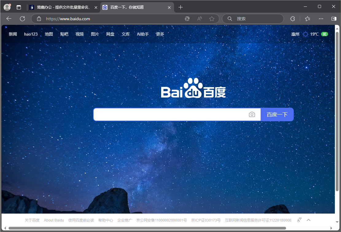The image size is (341, 232).
Task: Click the Browser essentials icon
Action: pyautogui.click(x=293, y=19)
